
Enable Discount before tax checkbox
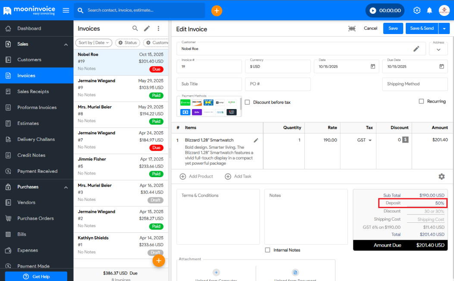point(247,102)
